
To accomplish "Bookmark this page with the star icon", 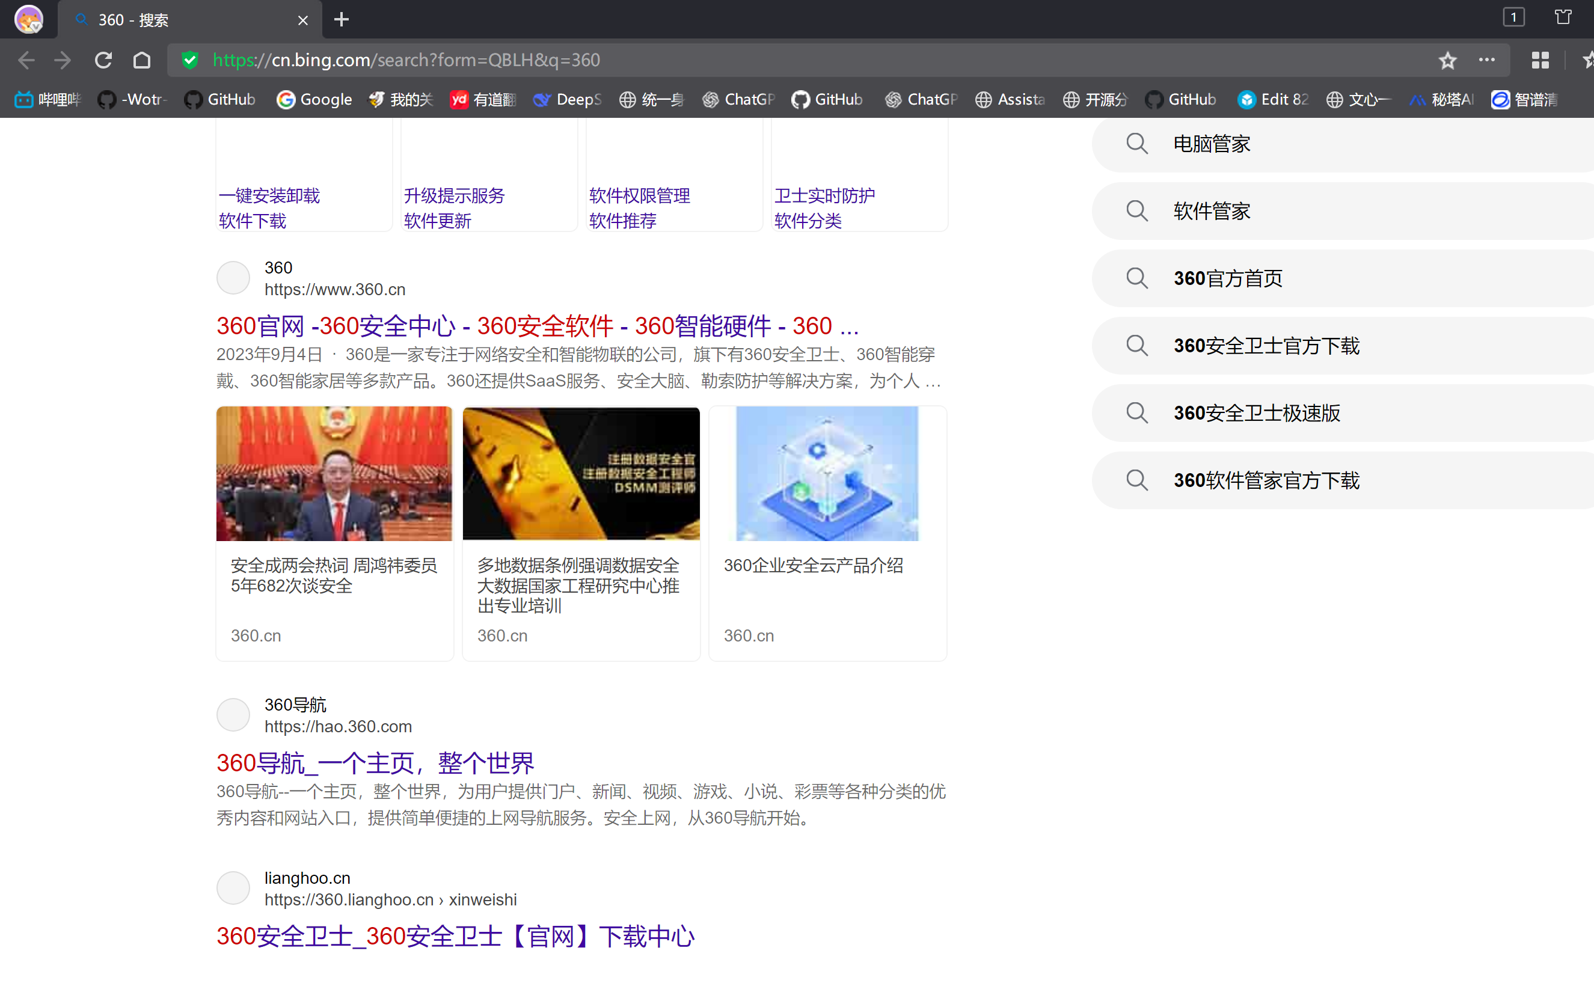I will click(1447, 60).
